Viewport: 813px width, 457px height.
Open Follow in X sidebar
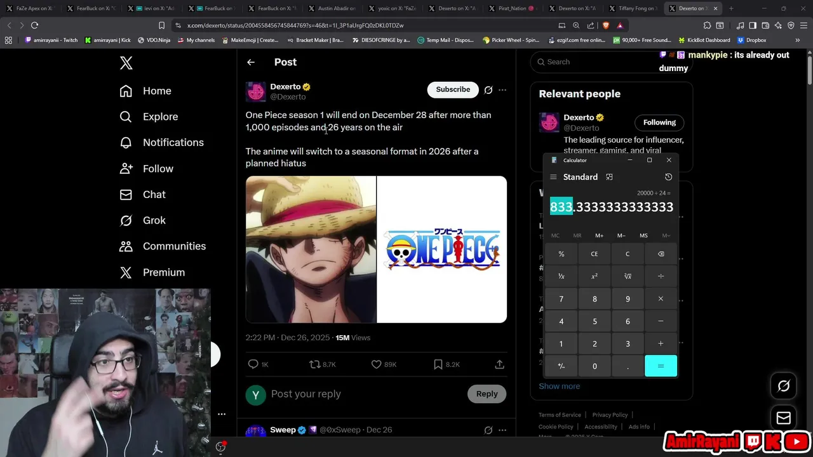click(146, 168)
